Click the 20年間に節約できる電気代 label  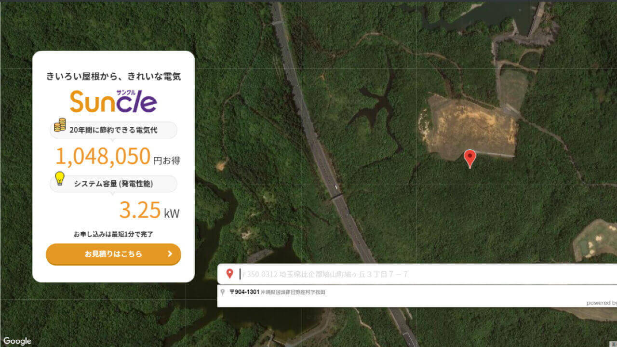[113, 130]
